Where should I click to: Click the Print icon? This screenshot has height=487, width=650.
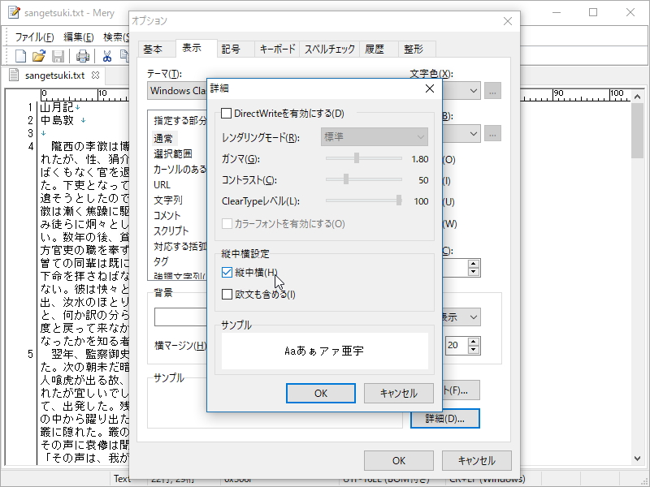point(83,55)
